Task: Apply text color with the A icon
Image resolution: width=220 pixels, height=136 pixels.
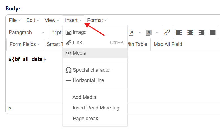Action: click(131, 32)
